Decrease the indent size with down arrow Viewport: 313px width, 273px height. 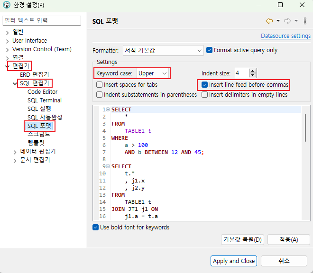(252, 75)
